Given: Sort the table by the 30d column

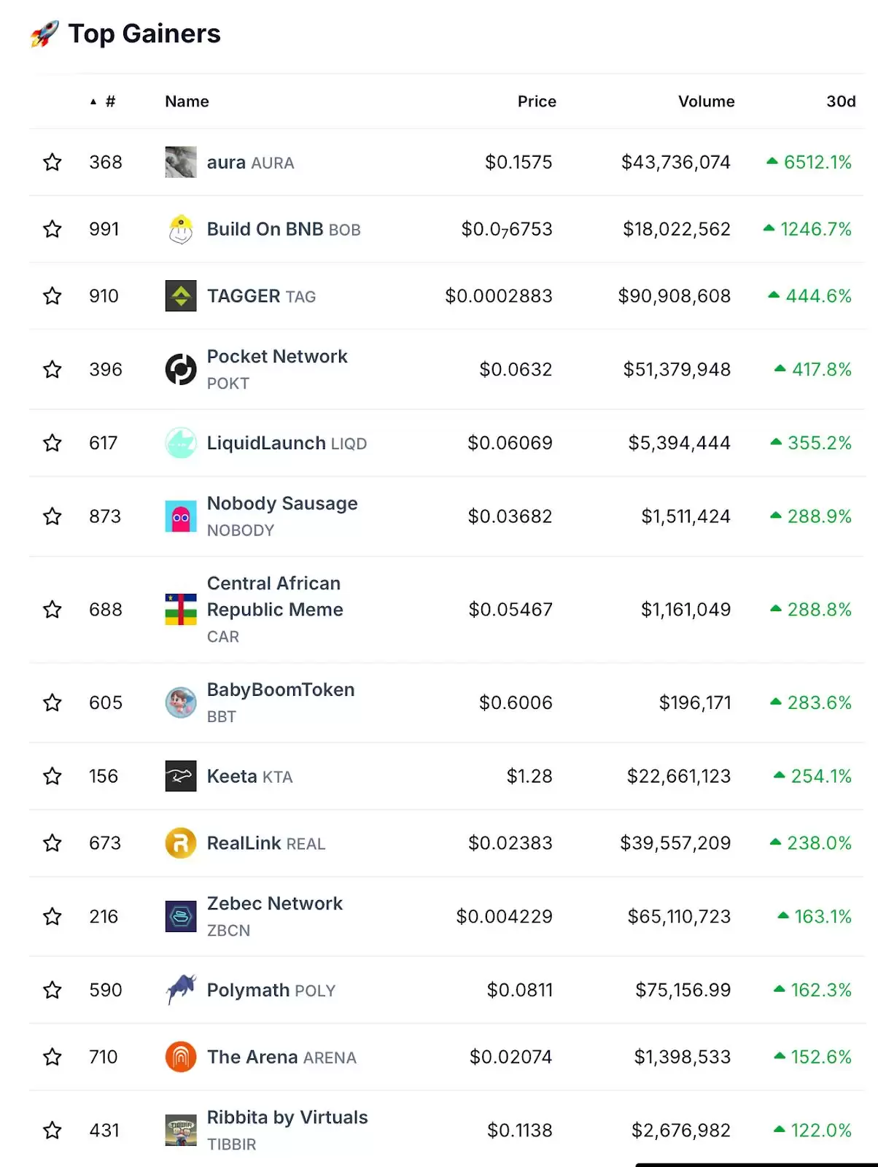Looking at the screenshot, I should click(840, 101).
